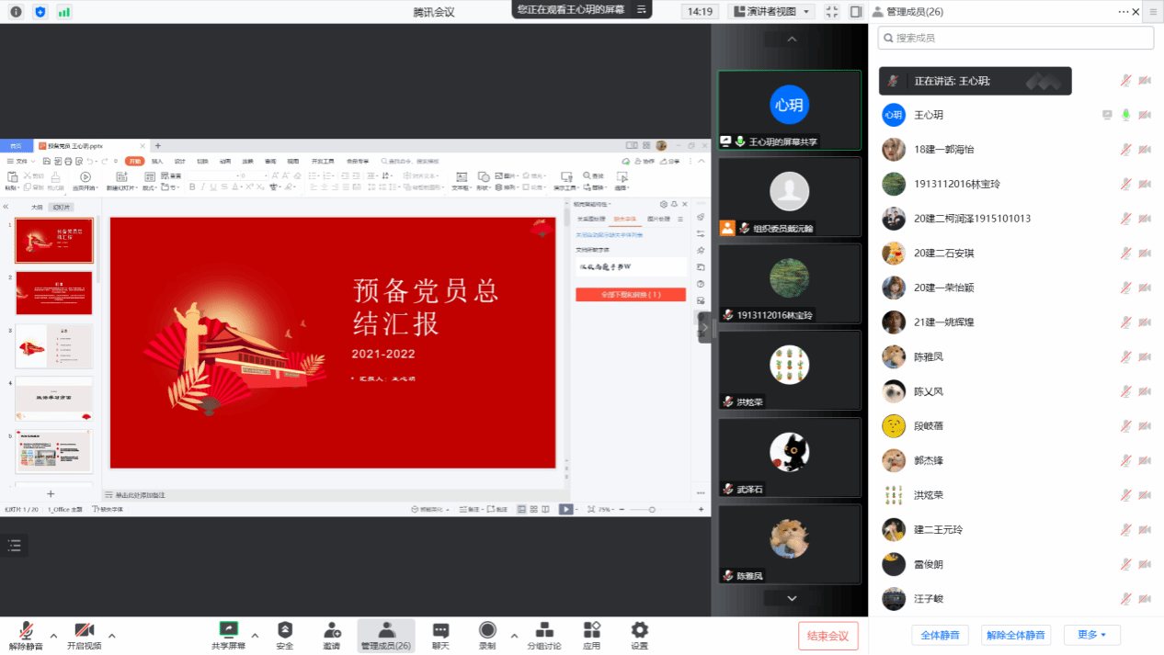Unmute microphone via 解除静音
Screen dimensions: 1164x655
tap(26, 631)
